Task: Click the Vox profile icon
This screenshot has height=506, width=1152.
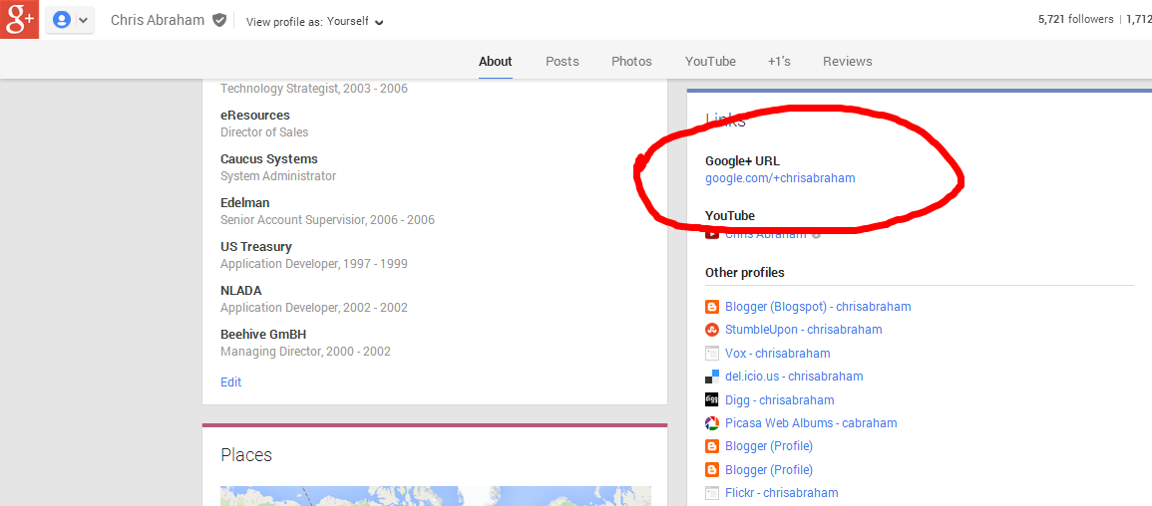Action: [712, 354]
